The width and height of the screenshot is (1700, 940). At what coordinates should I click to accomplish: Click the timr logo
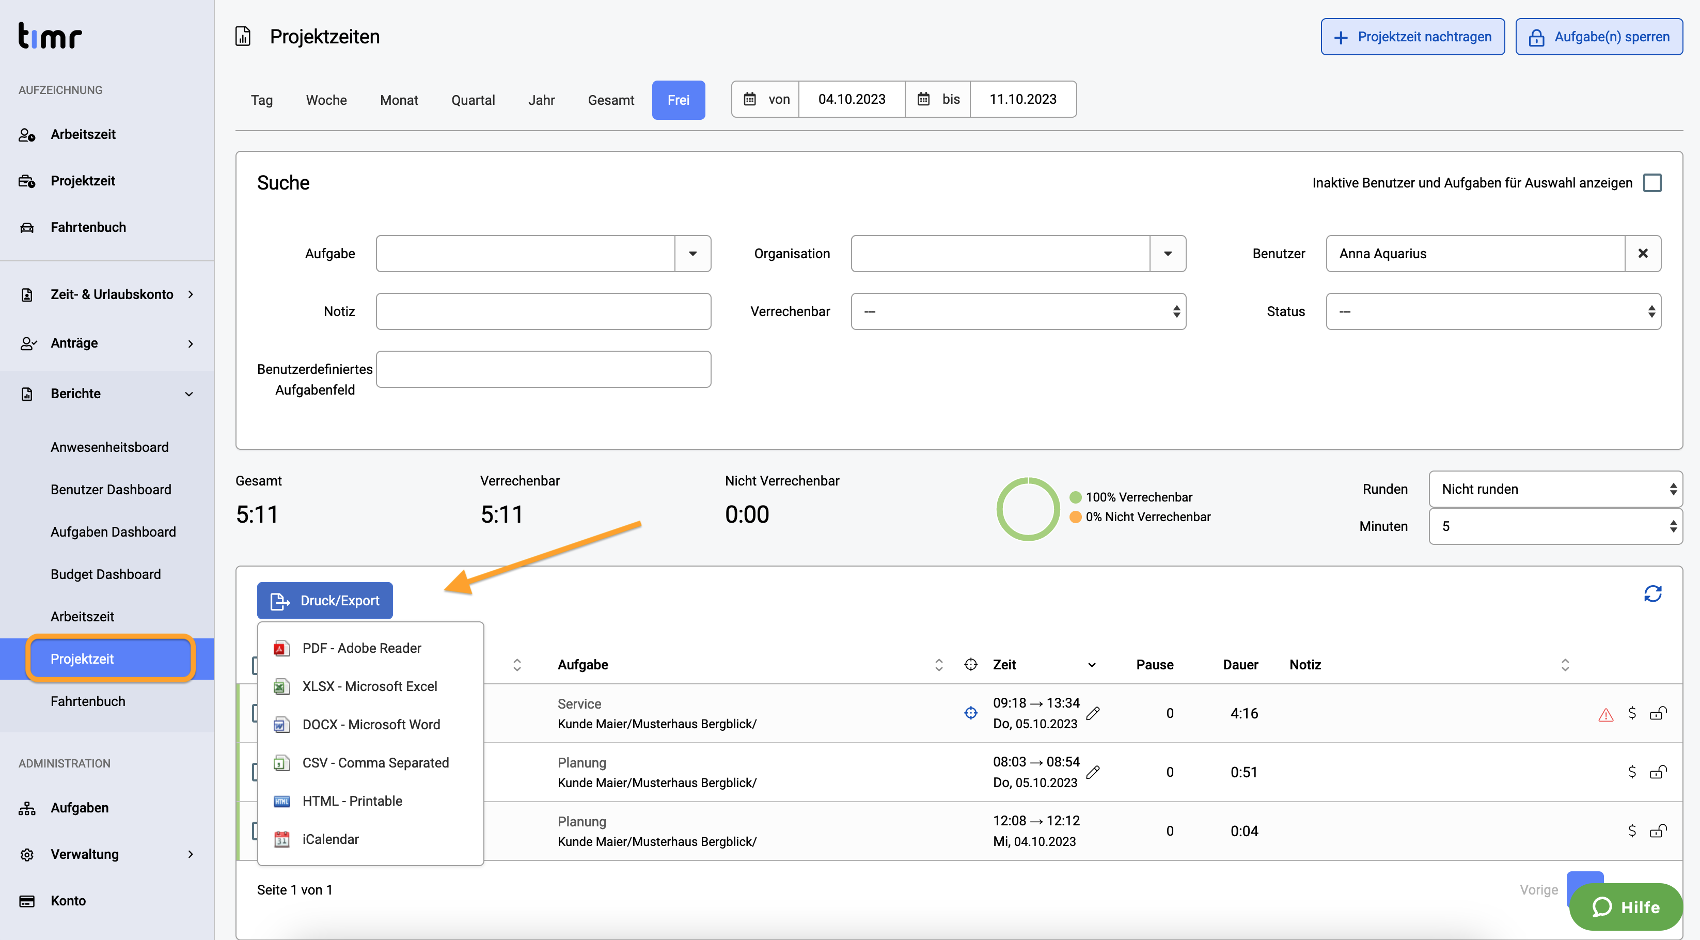[50, 36]
